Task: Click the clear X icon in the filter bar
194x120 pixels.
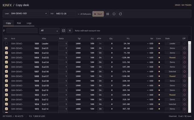Action: 70,31
